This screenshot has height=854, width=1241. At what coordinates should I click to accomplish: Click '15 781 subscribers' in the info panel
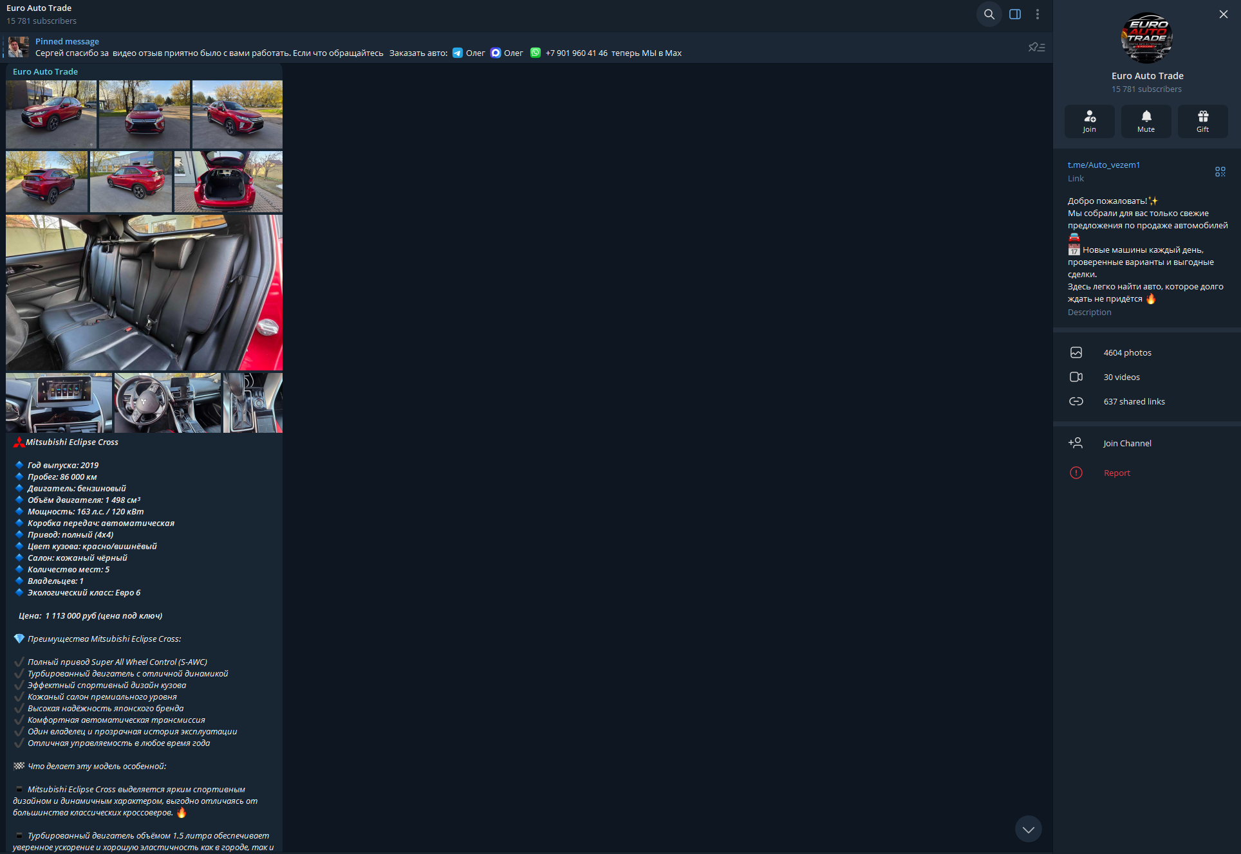click(1147, 89)
